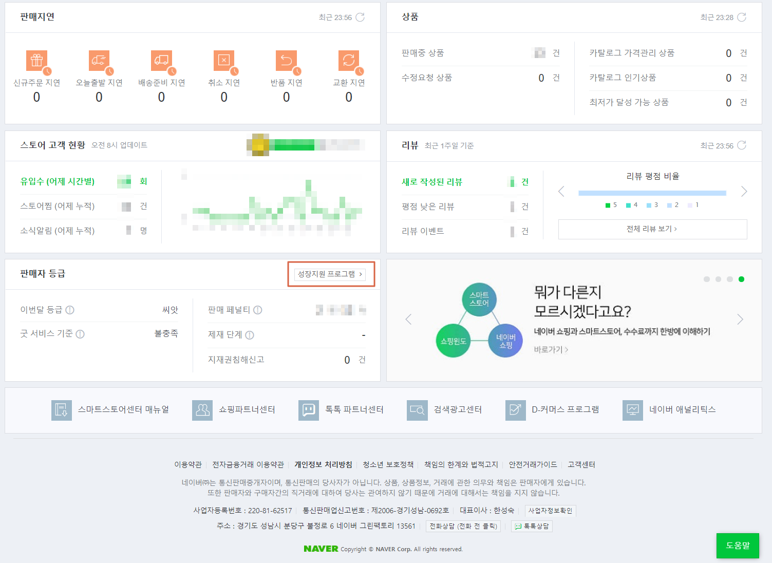Image resolution: width=772 pixels, height=563 pixels.
Task: Show info for 굿 서비스 기준
Action: [x=80, y=334]
